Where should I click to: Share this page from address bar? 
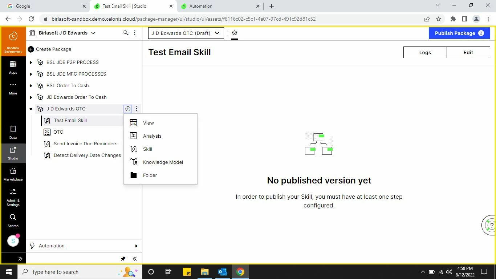click(427, 19)
